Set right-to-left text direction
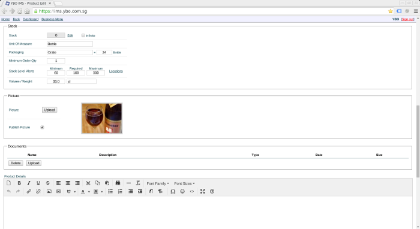Screen dimensions: 420x229 (160, 191)
